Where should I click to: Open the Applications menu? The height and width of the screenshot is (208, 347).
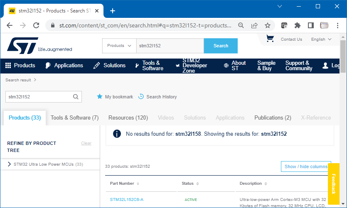tap(64, 66)
